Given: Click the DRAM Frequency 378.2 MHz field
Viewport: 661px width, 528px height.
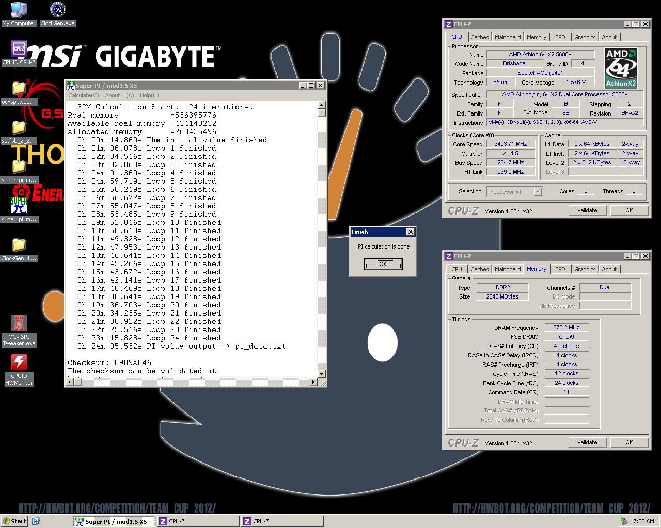Looking at the screenshot, I should (x=566, y=328).
